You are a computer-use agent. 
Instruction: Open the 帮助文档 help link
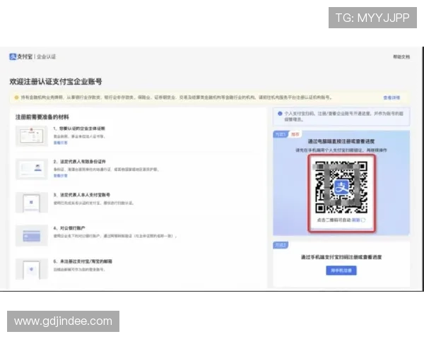click(x=401, y=56)
